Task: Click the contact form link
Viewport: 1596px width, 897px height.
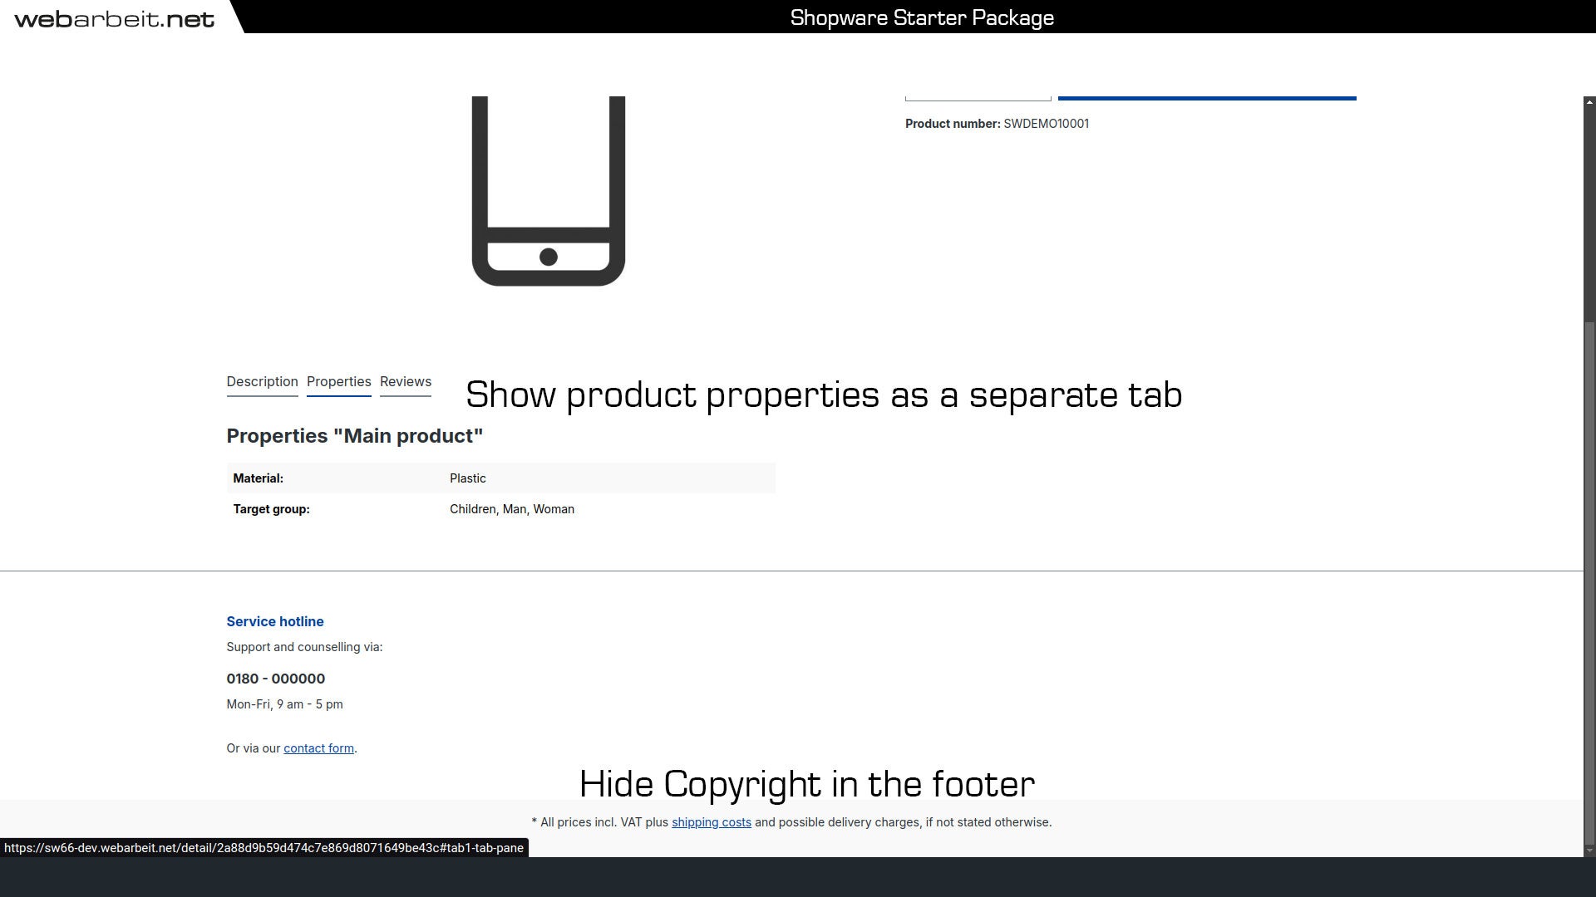Action: point(318,748)
